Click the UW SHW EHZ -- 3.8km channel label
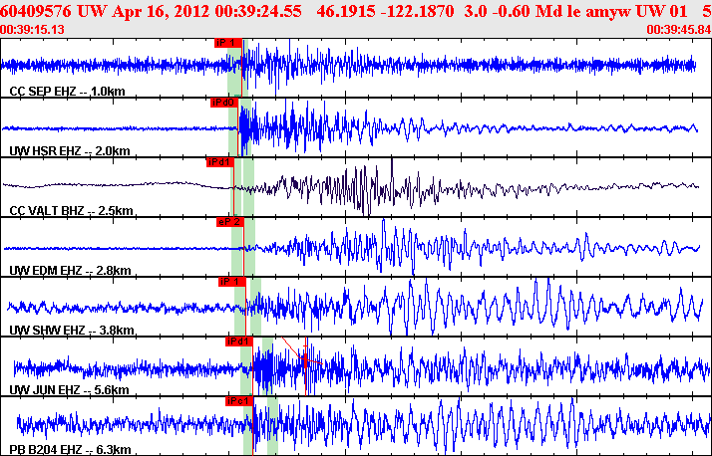This screenshot has width=712, height=456. [x=72, y=330]
